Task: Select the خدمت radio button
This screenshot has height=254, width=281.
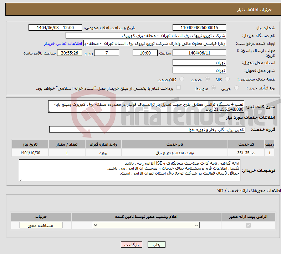Action: pos(207,79)
